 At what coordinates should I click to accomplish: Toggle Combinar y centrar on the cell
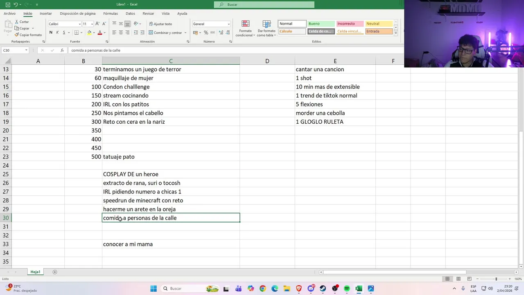[165, 32]
